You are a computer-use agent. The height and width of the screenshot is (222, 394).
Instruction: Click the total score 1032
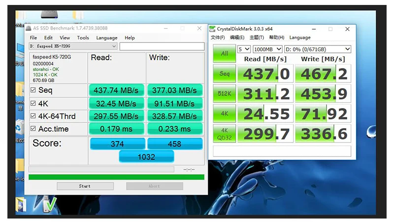(146, 156)
